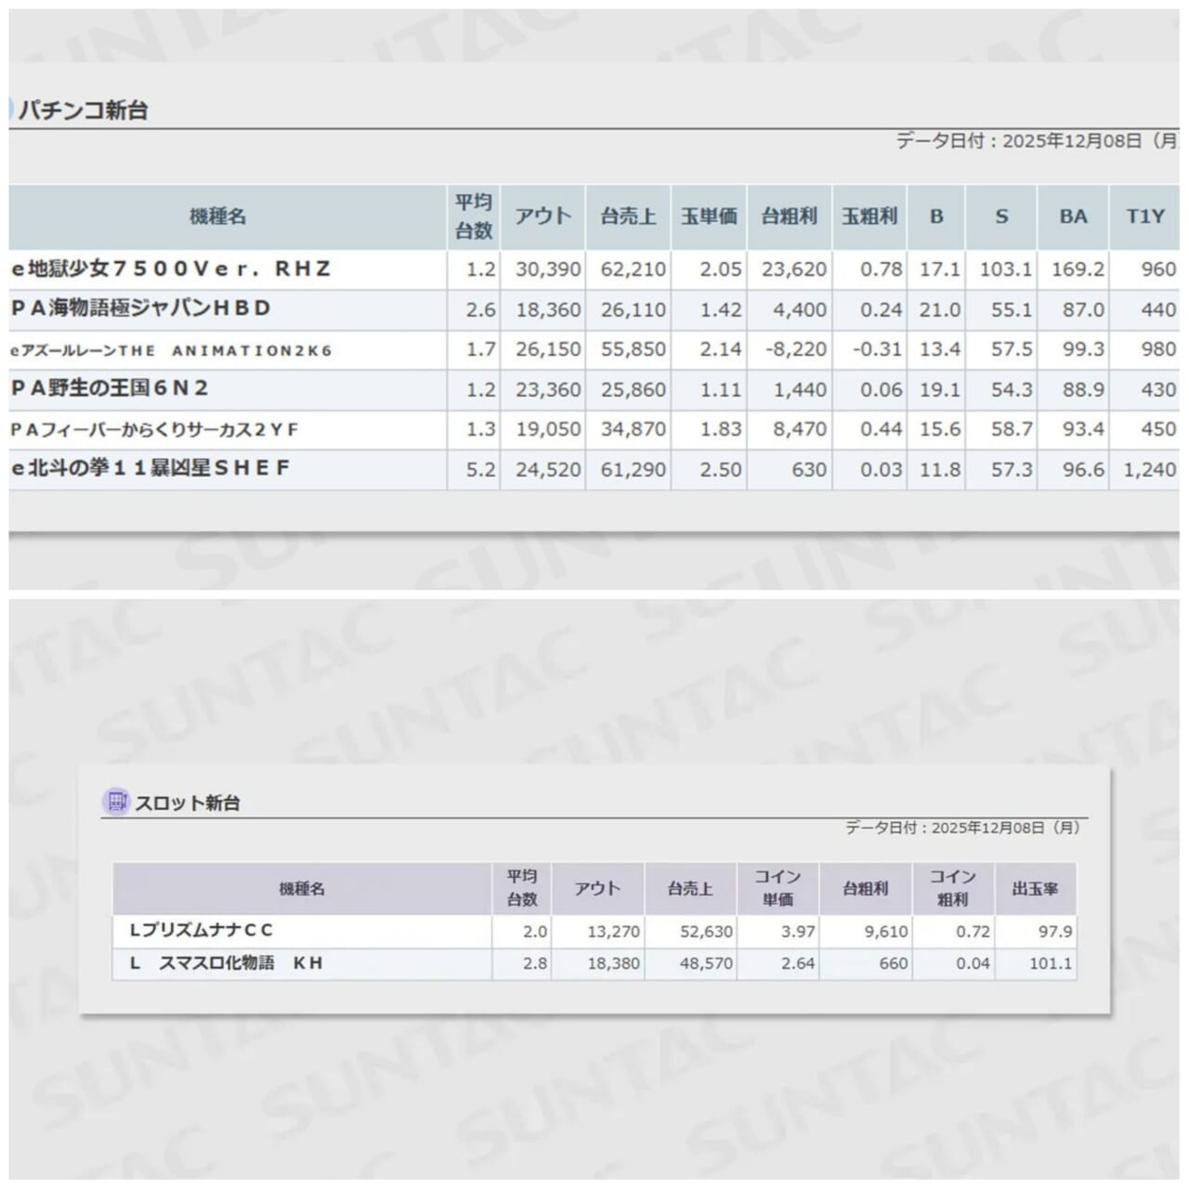Open eアズールレーンTHE ANIMATION2K6 entry
Screen dimensions: 1189x1189
pos(171,350)
